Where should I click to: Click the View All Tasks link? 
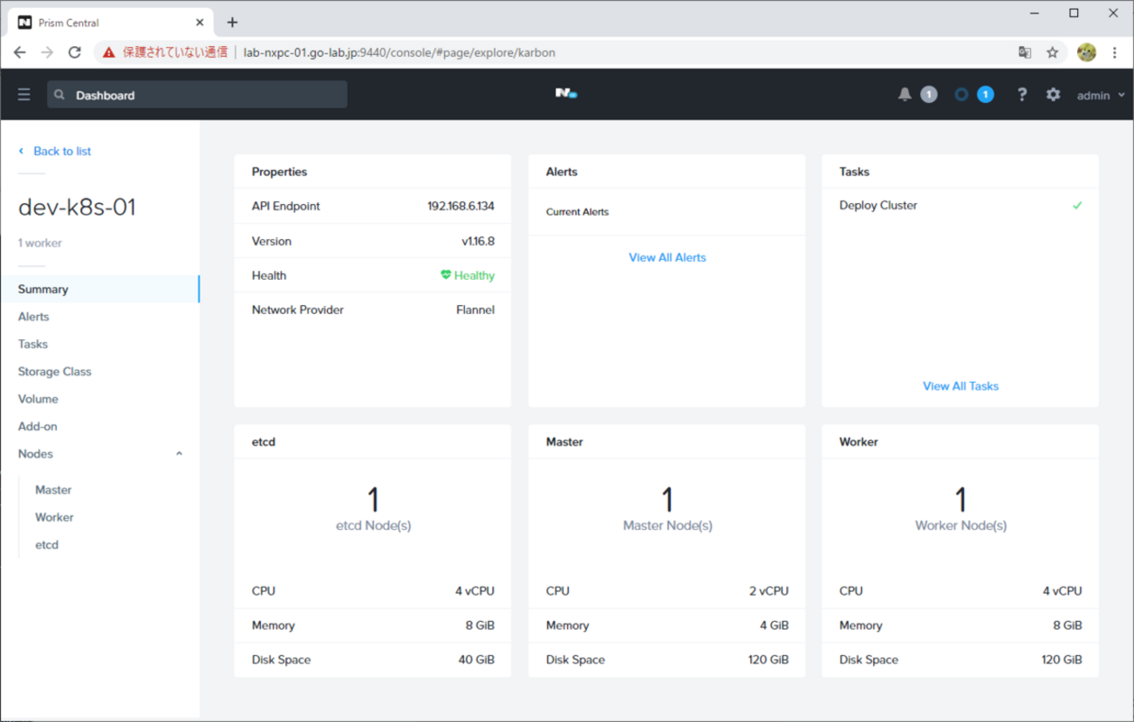point(960,385)
